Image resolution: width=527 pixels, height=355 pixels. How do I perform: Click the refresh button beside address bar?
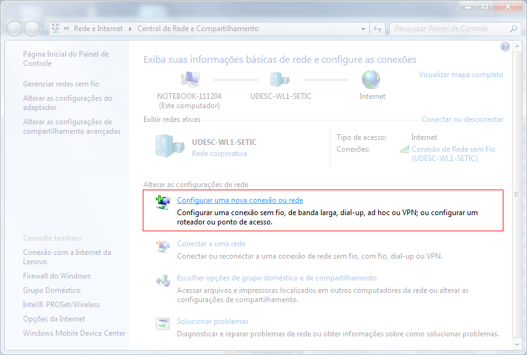click(377, 29)
